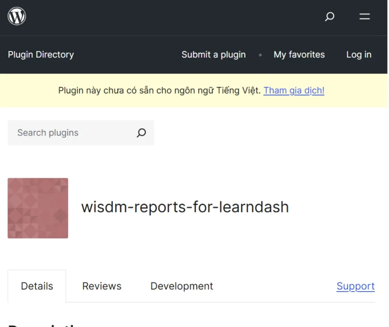Screen dimensions: 389x327
Task: Open My favorites link
Action: pos(299,55)
